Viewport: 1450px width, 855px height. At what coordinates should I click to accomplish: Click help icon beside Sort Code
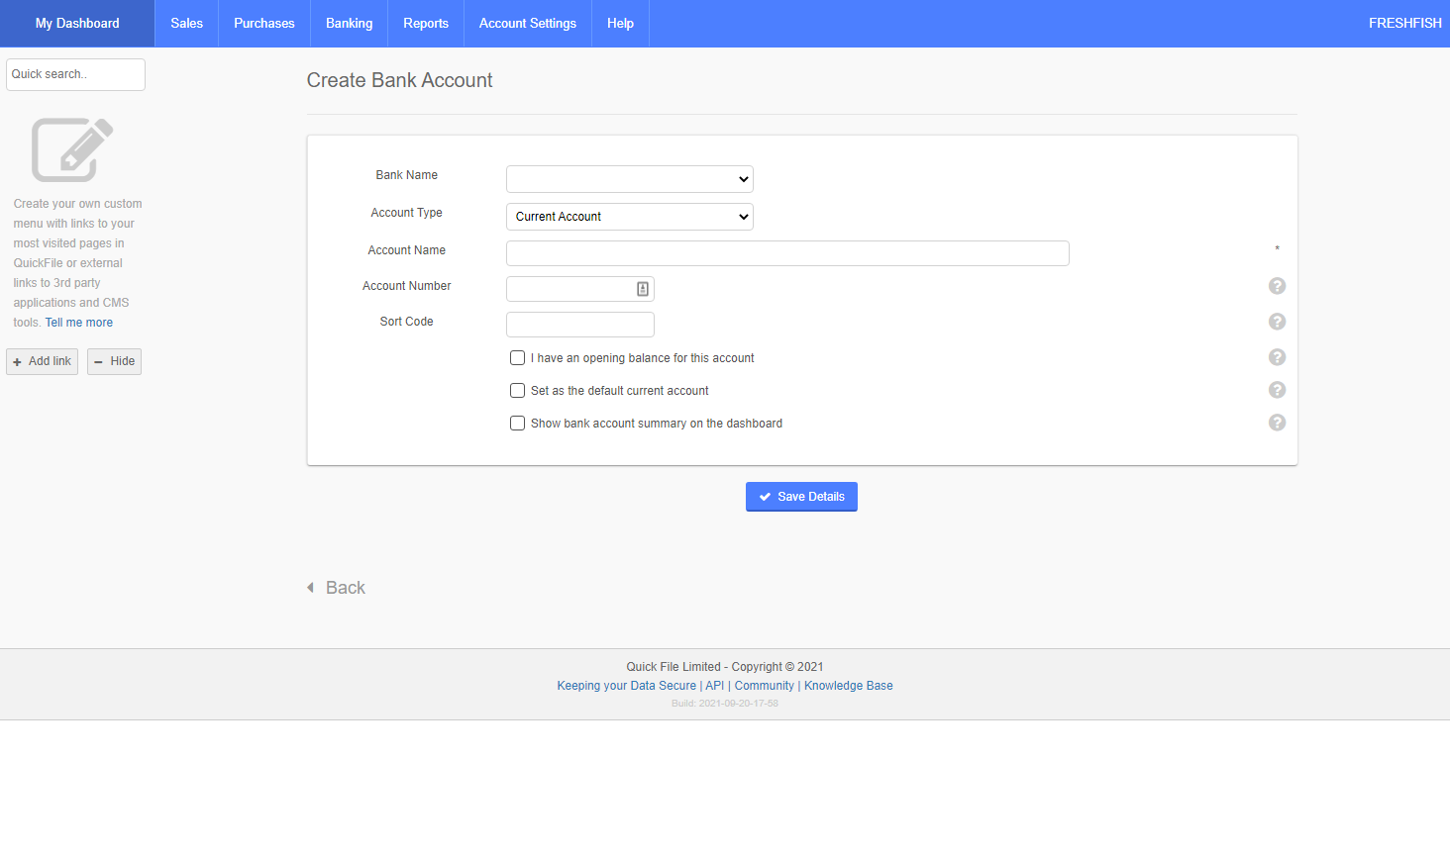coord(1277,322)
